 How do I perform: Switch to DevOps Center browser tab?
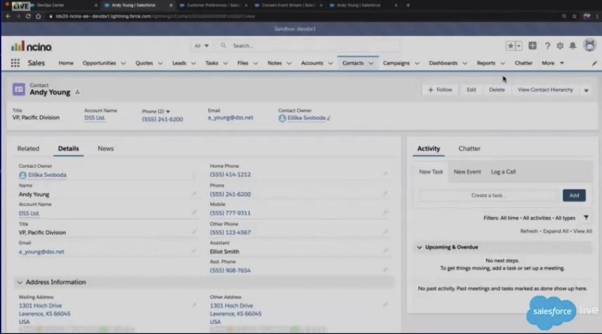pyautogui.click(x=63, y=5)
